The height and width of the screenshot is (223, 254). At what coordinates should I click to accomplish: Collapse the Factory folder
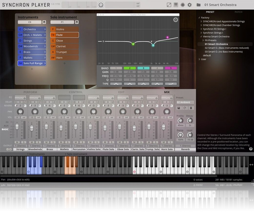click(x=199, y=17)
